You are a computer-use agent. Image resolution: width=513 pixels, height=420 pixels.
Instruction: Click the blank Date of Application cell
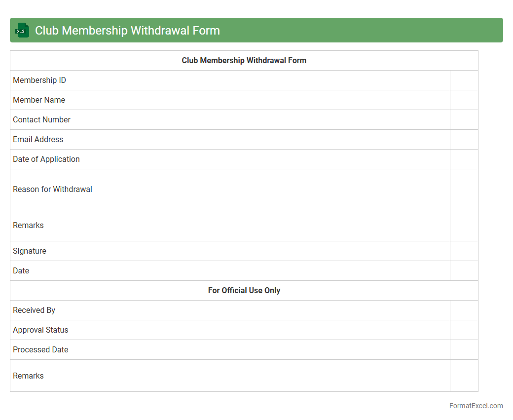(x=464, y=159)
